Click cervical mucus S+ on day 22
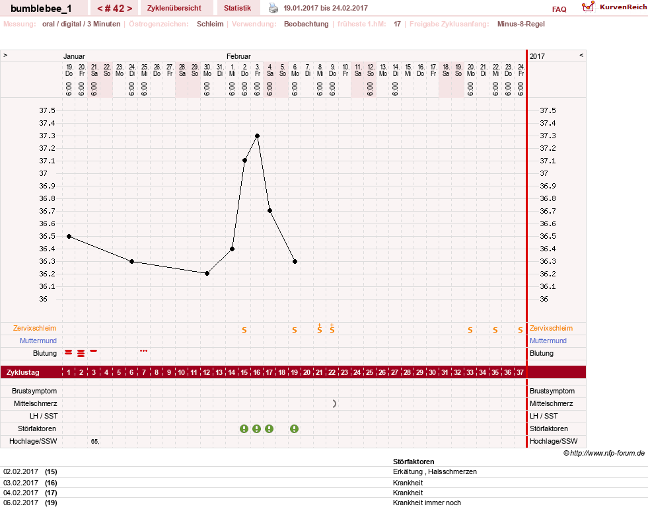 pyautogui.click(x=332, y=329)
